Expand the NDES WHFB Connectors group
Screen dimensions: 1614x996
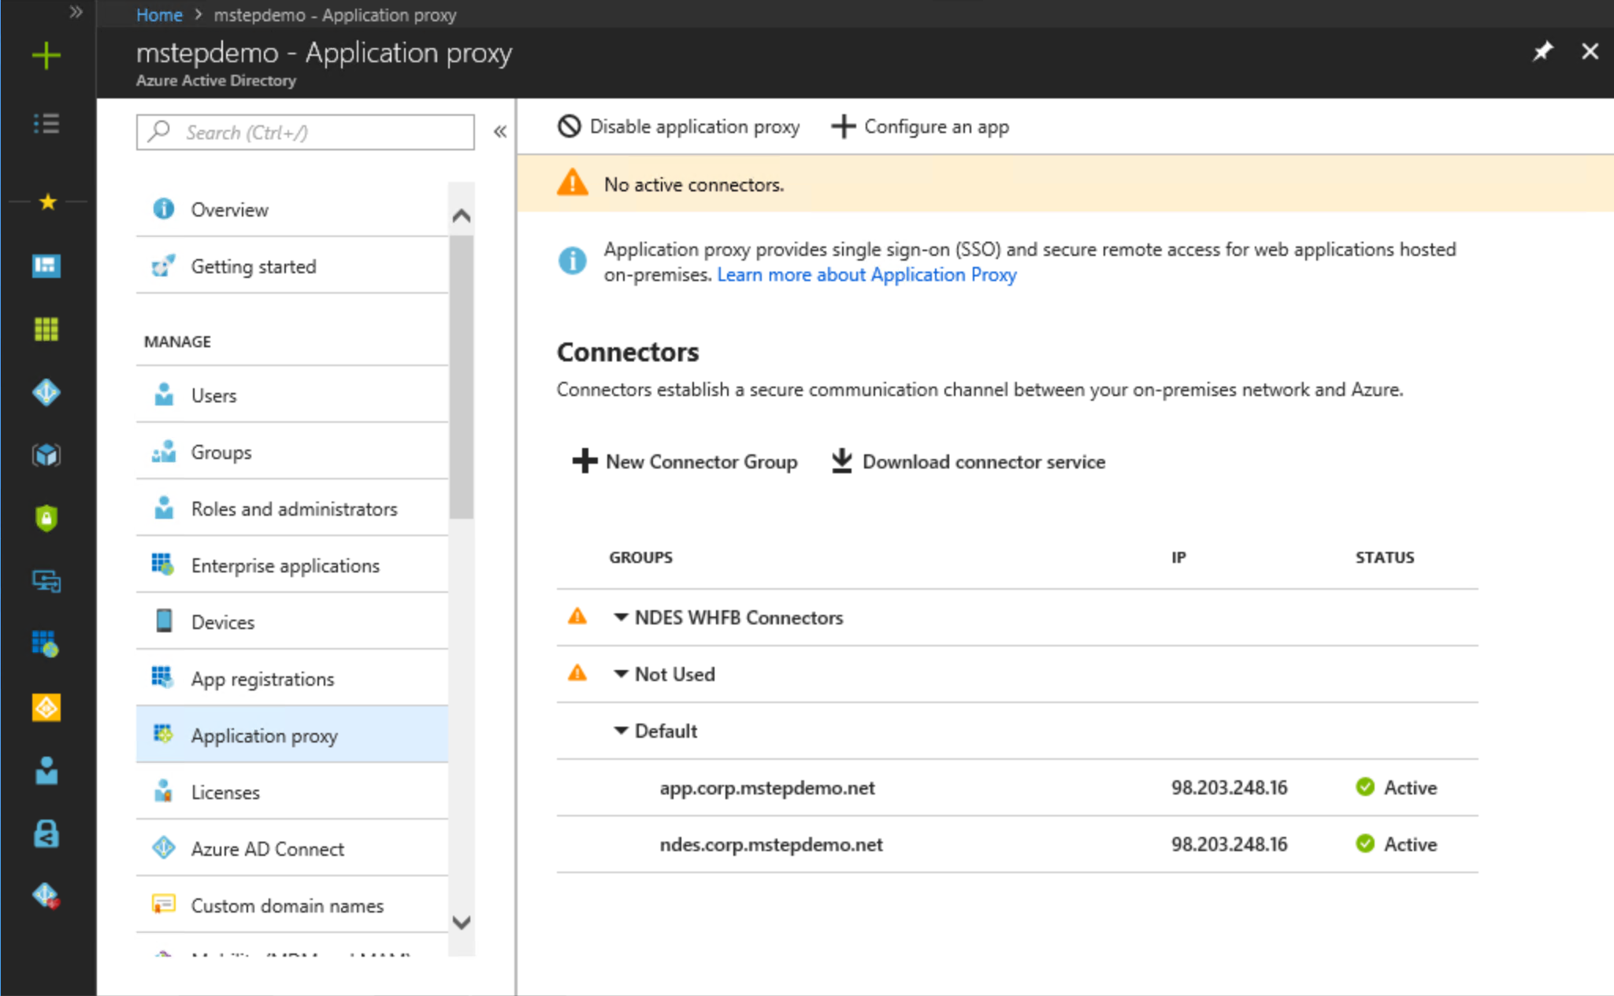click(x=621, y=617)
